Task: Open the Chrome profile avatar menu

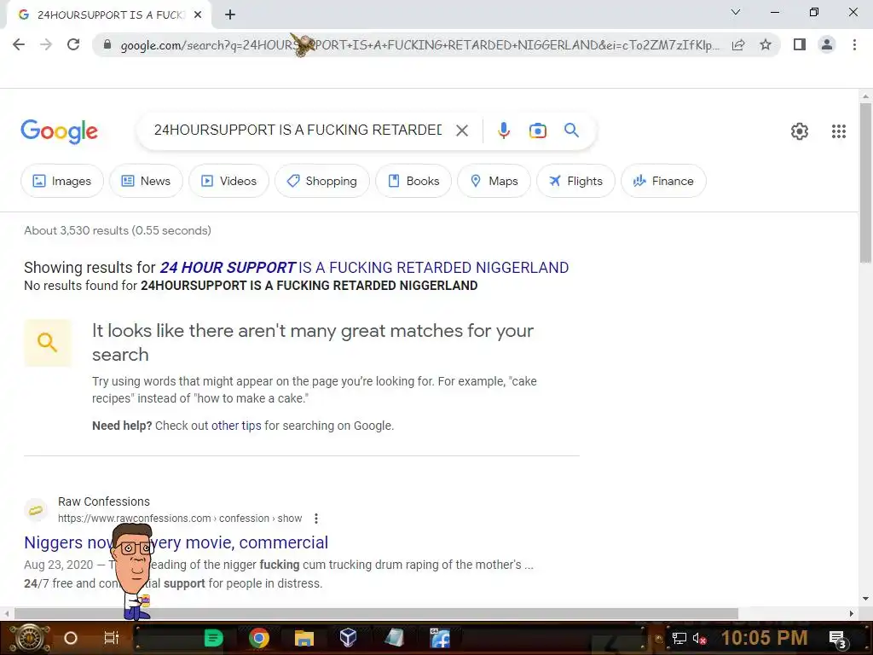Action: 827,44
